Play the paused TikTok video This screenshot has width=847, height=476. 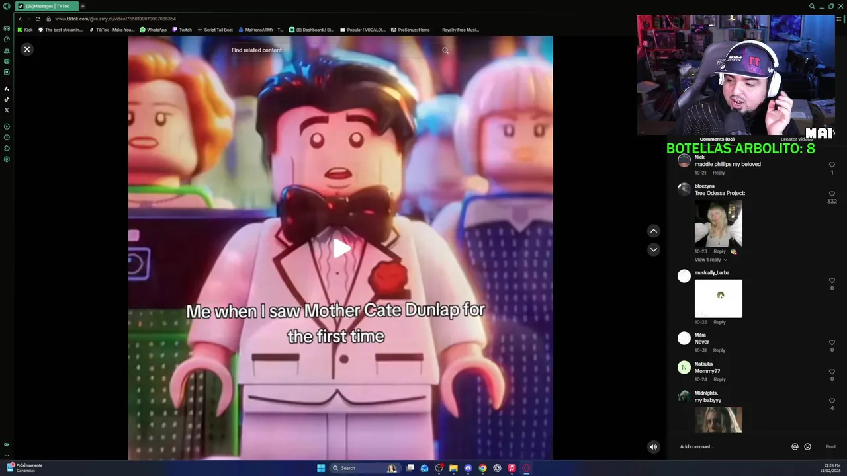pyautogui.click(x=341, y=249)
